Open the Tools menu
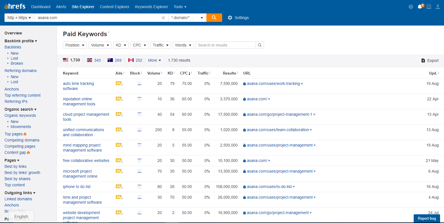The width and height of the screenshot is (444, 223). [x=180, y=7]
